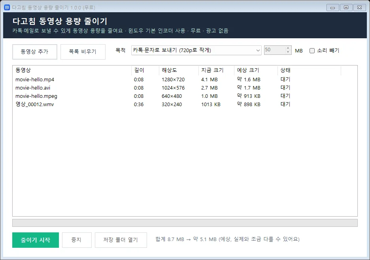Click the 640×480 resolution cell

point(172,96)
